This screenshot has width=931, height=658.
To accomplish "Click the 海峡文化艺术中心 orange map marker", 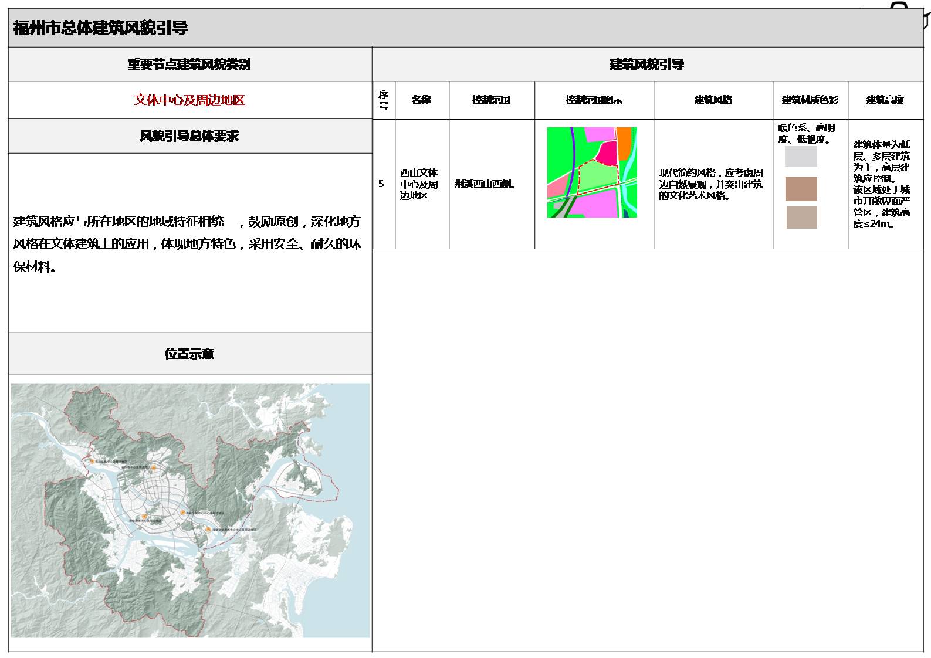I will 208,529.
